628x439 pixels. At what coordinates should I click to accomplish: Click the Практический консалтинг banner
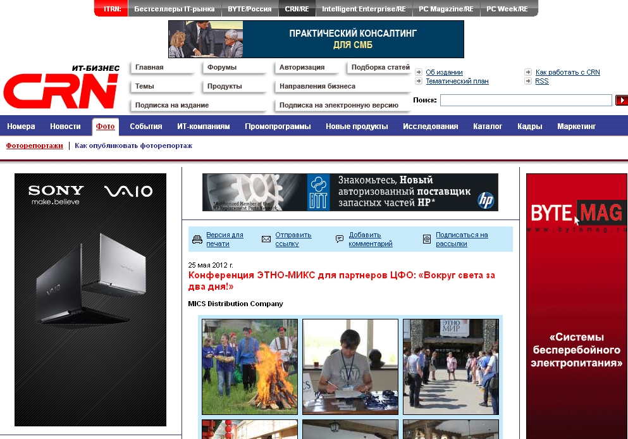point(316,39)
